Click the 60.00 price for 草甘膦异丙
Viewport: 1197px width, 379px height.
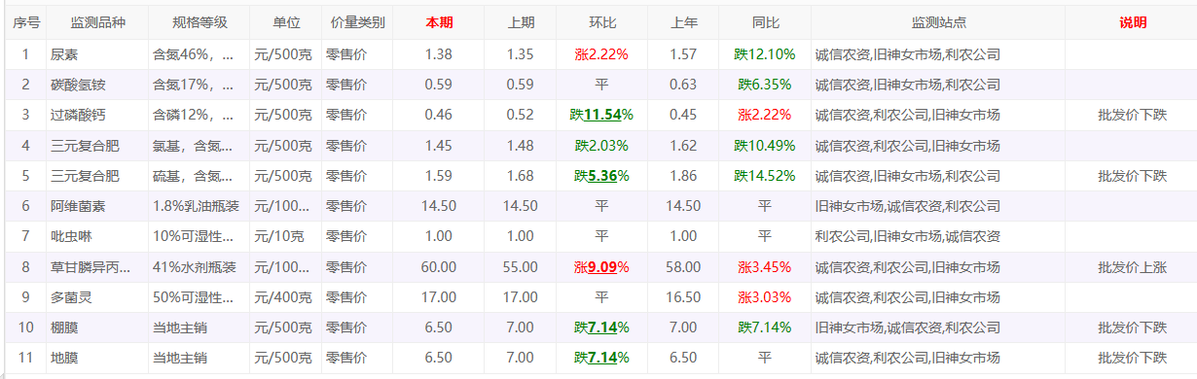point(439,267)
